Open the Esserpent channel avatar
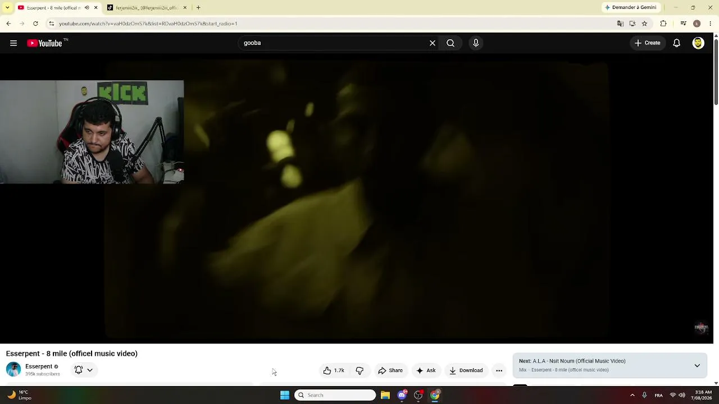The image size is (719, 404). (13, 369)
